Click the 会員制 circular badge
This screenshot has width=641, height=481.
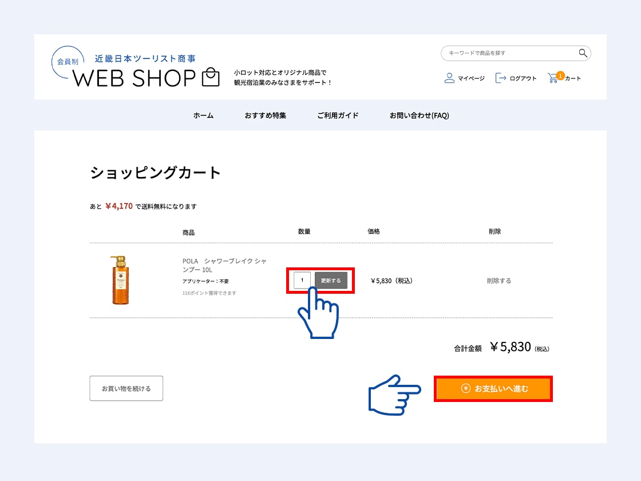pyautogui.click(x=67, y=61)
